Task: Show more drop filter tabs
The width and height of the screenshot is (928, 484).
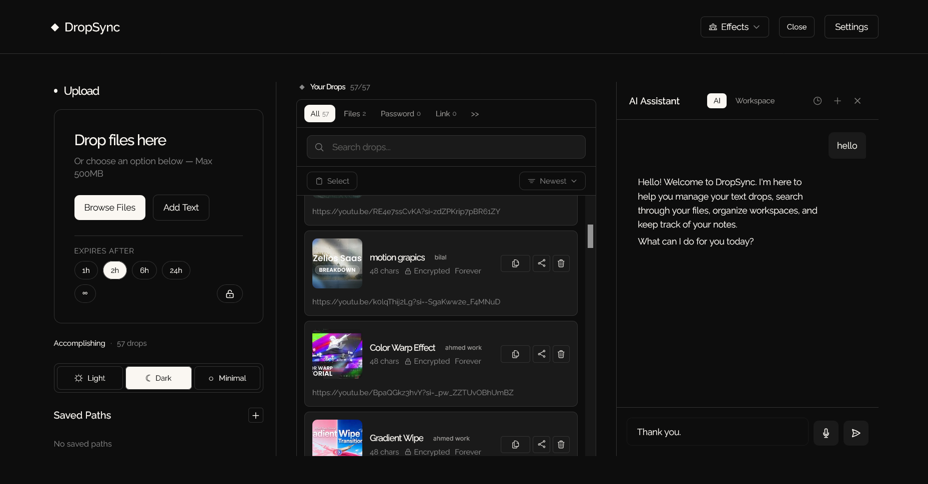Action: 475,114
